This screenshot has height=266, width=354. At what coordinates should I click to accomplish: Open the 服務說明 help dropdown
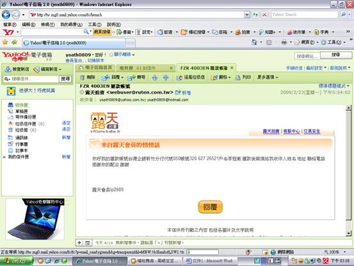(340, 68)
